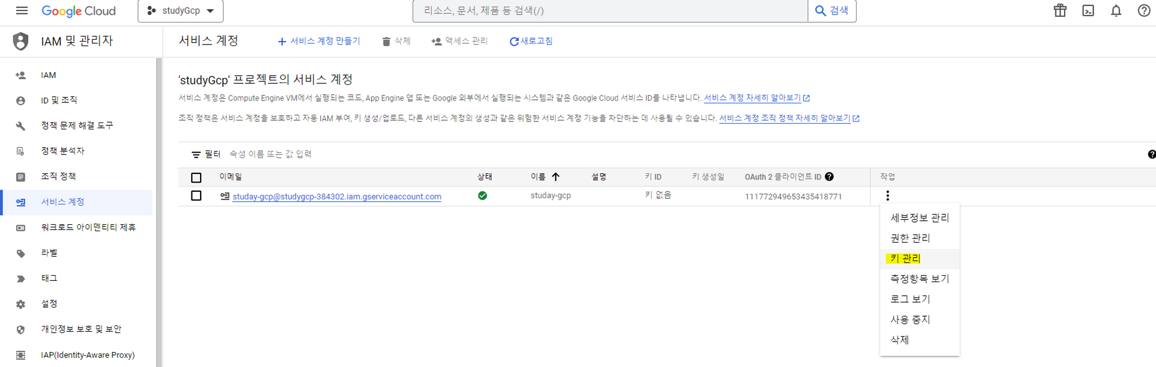Open the notifications bell
Viewport: 1156px width, 367px height.
coord(1116,10)
